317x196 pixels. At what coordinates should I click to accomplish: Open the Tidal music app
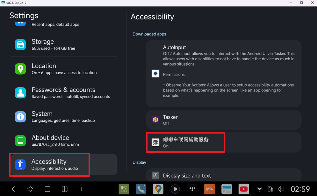pyautogui.click(x=192, y=189)
